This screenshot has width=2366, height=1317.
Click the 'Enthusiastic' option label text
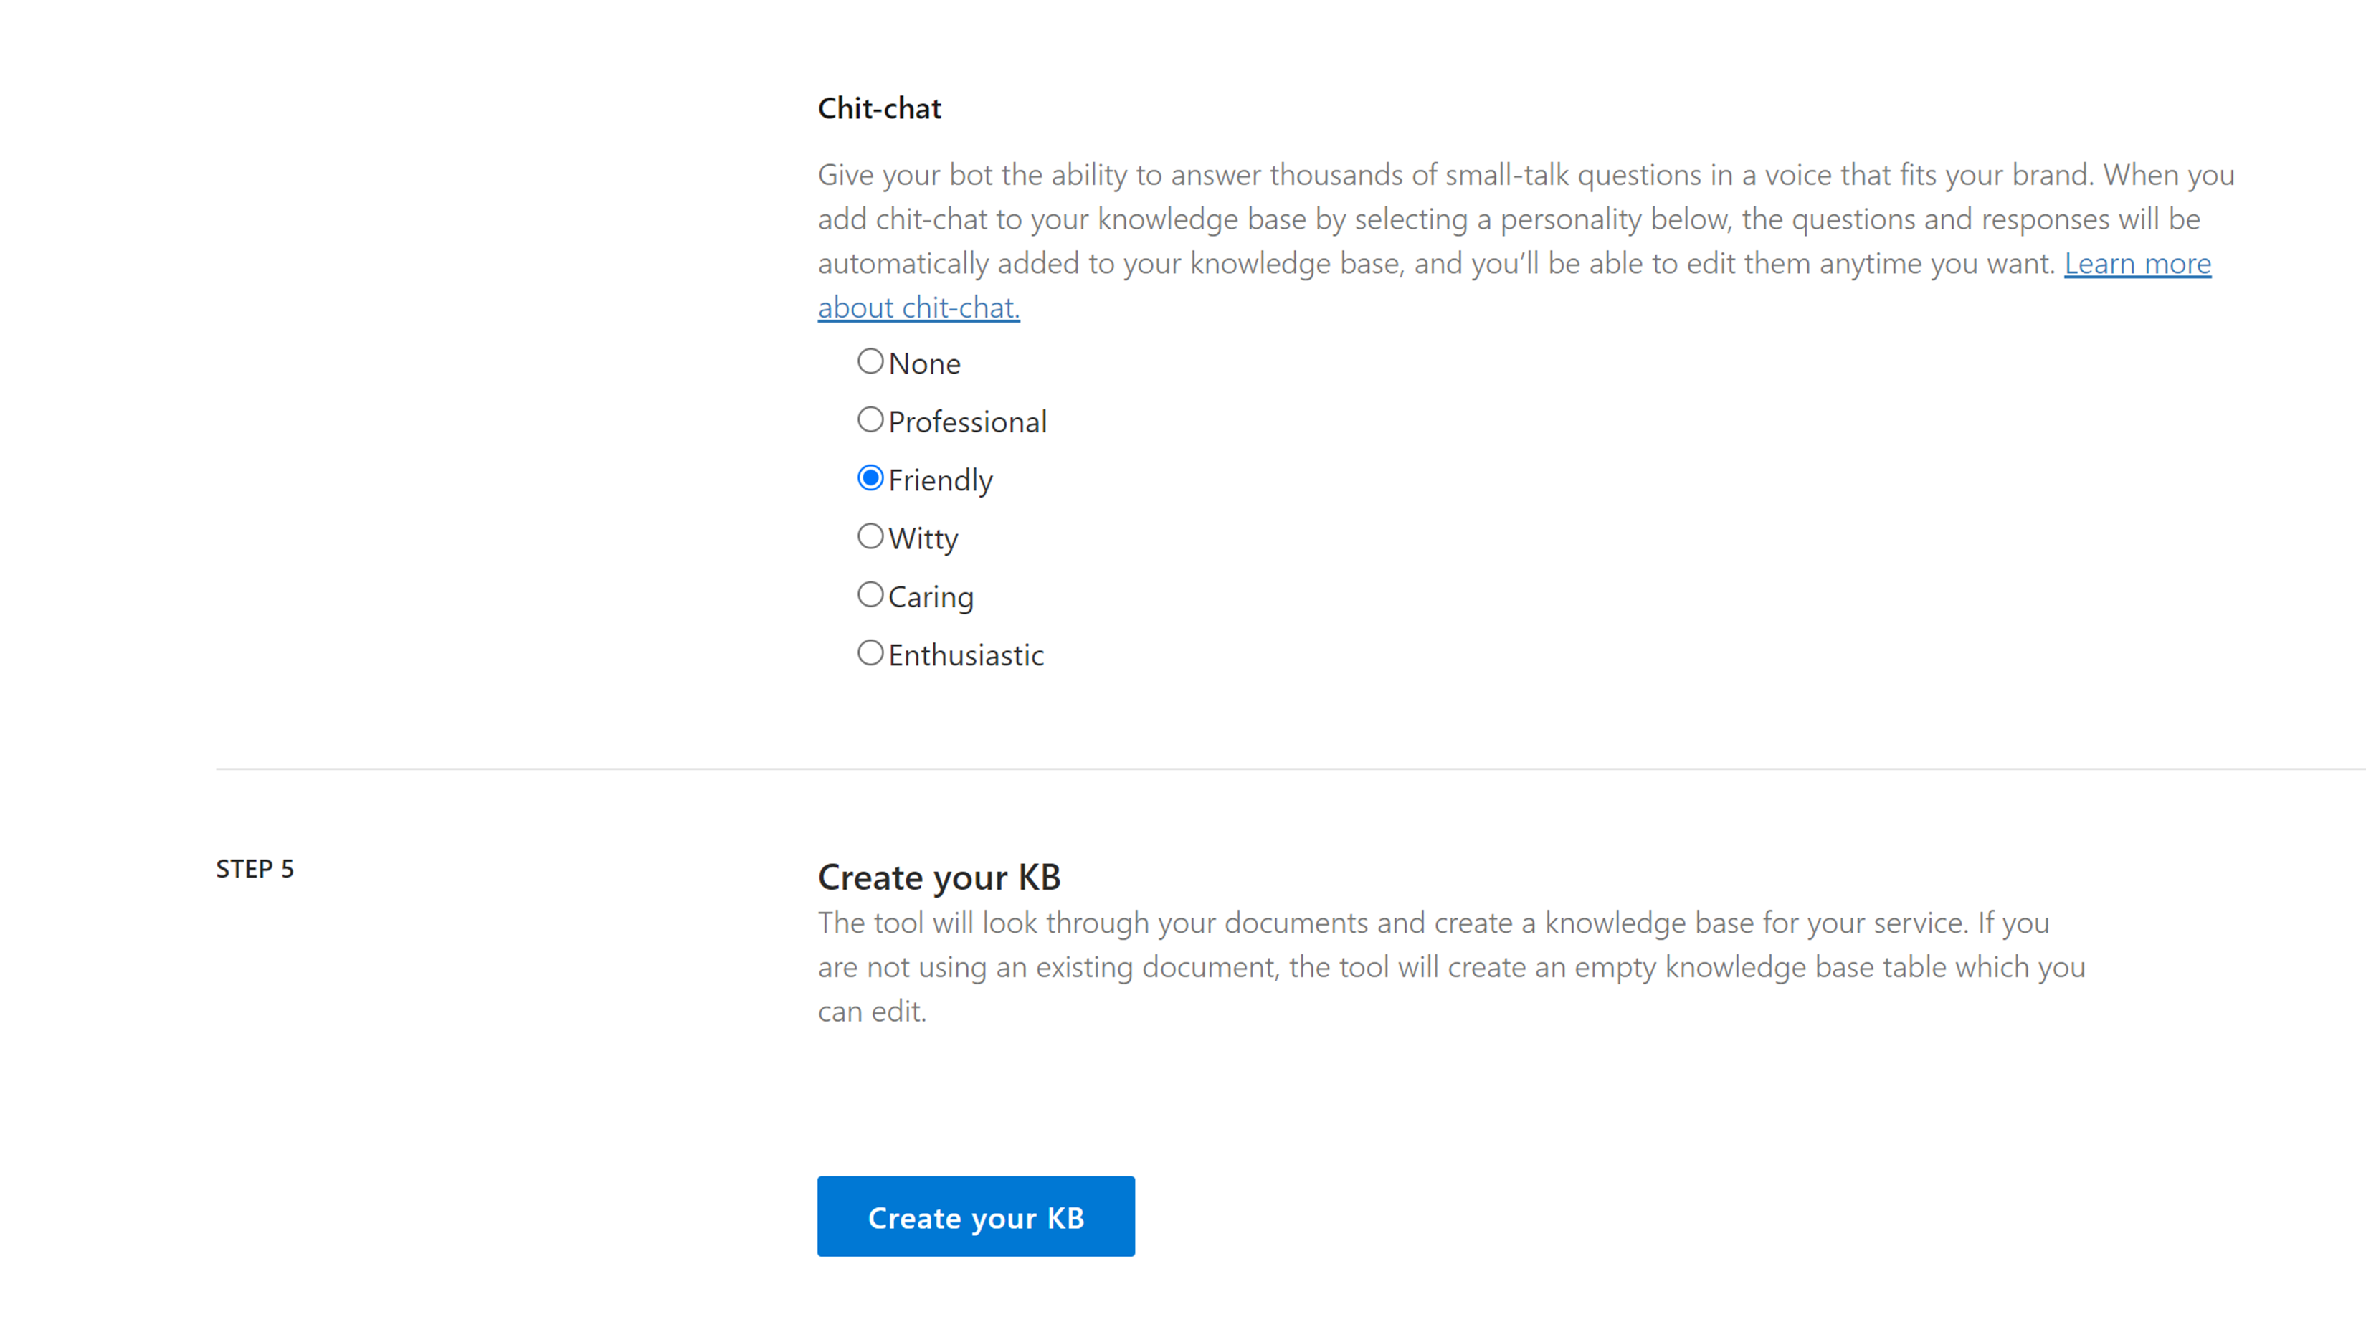pyautogui.click(x=965, y=655)
